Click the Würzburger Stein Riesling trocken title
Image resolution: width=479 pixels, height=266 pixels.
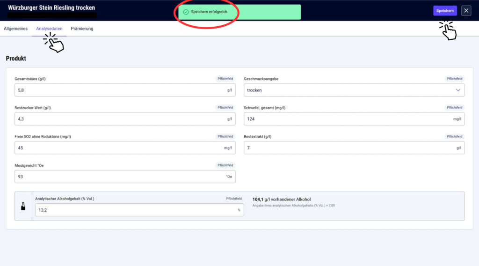pyautogui.click(x=51, y=7)
